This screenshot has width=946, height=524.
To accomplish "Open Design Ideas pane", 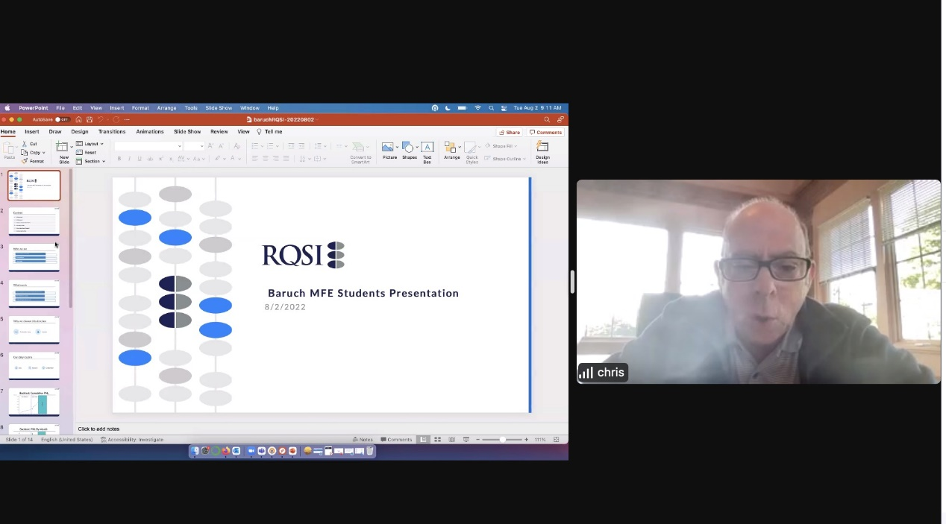I will [x=542, y=152].
